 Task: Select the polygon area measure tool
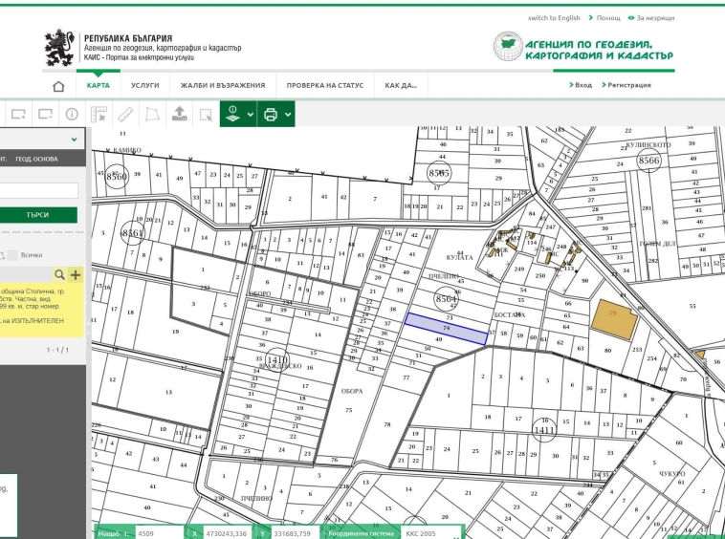point(151,114)
